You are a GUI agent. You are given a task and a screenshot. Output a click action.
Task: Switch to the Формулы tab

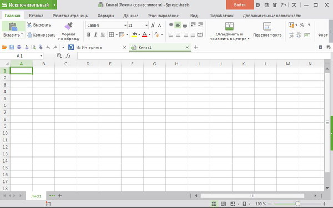coord(106,16)
